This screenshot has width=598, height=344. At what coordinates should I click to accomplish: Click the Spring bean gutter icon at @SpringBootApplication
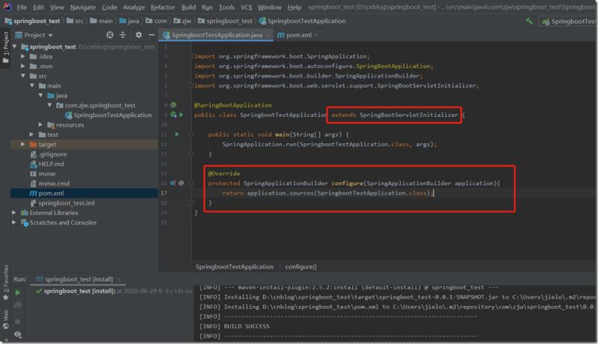point(173,105)
